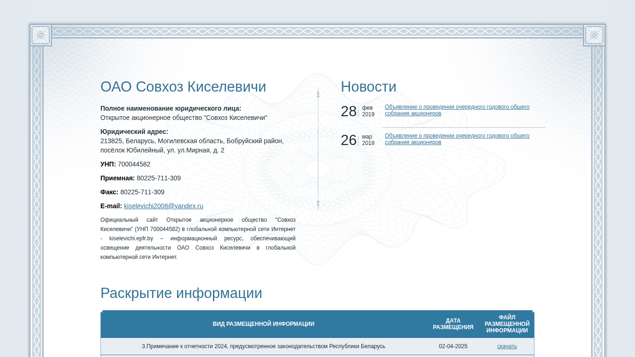Open the kiselevichi2008@yandex.ru email link
This screenshot has width=635, height=357.
click(164, 206)
